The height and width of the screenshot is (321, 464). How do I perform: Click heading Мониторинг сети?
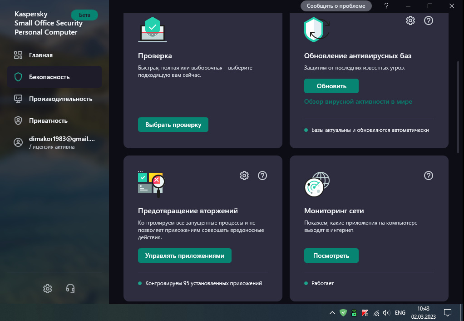coord(334,211)
